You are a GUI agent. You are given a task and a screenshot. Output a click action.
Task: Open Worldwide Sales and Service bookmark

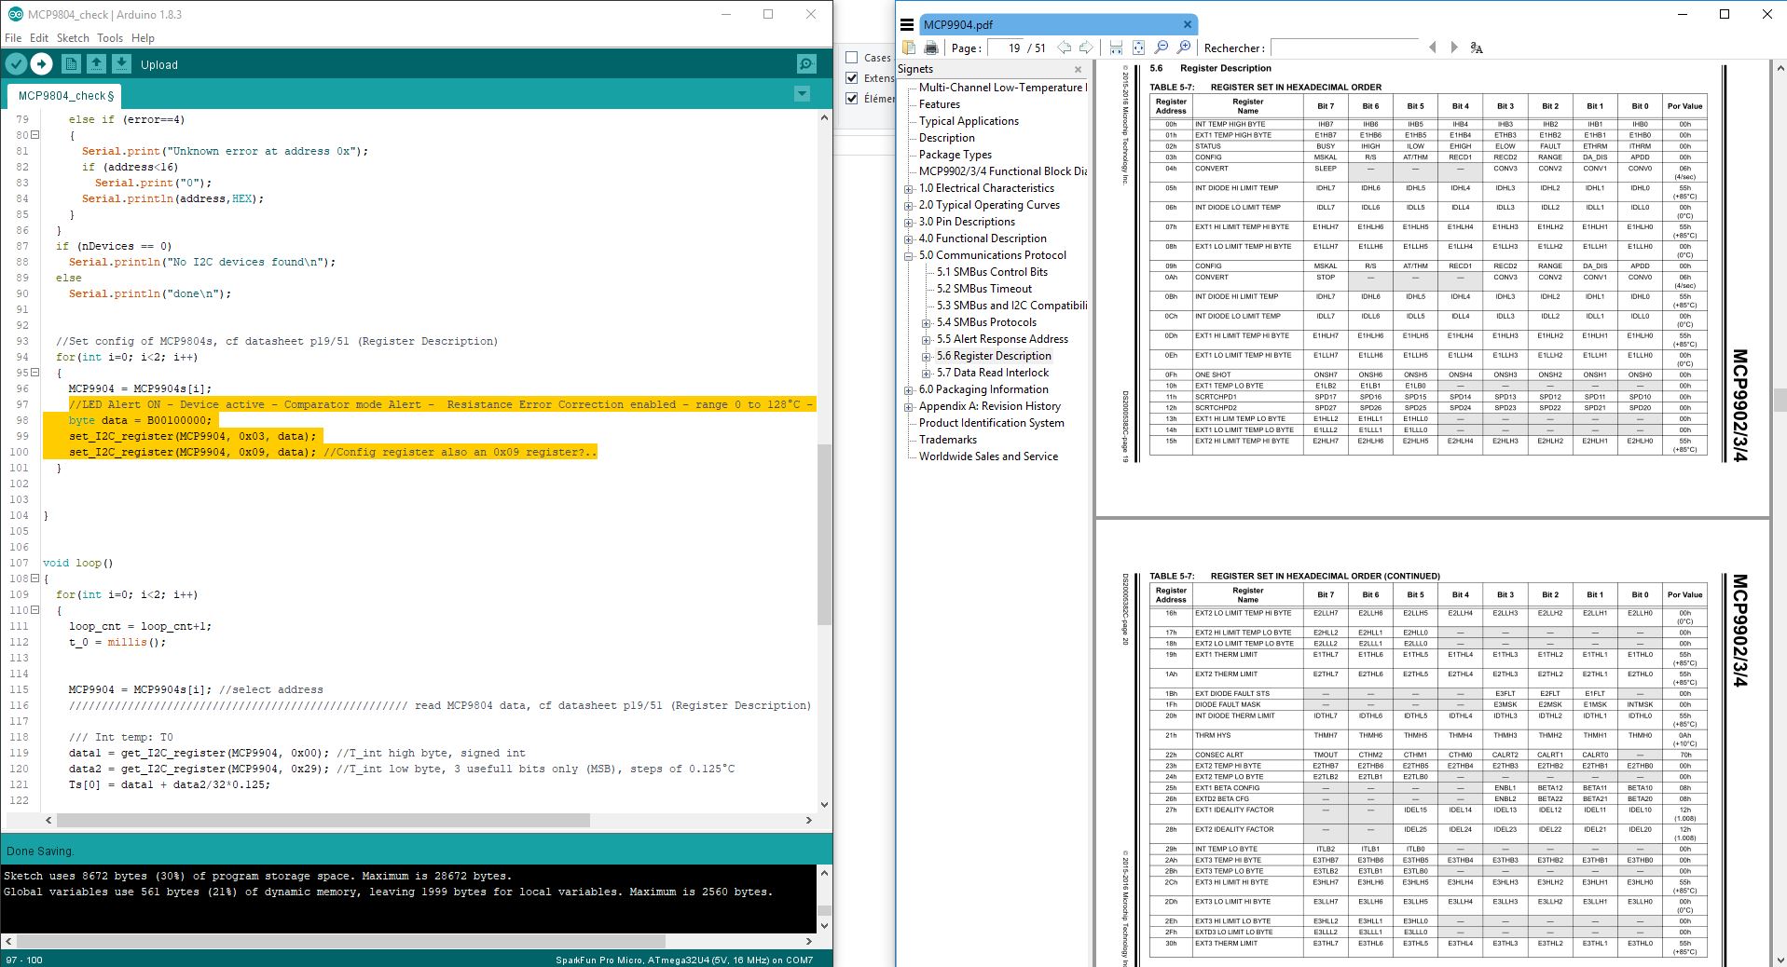[x=988, y=456]
